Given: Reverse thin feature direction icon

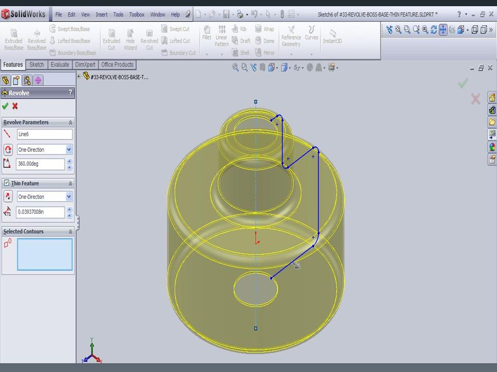Looking at the screenshot, I should click(8, 196).
